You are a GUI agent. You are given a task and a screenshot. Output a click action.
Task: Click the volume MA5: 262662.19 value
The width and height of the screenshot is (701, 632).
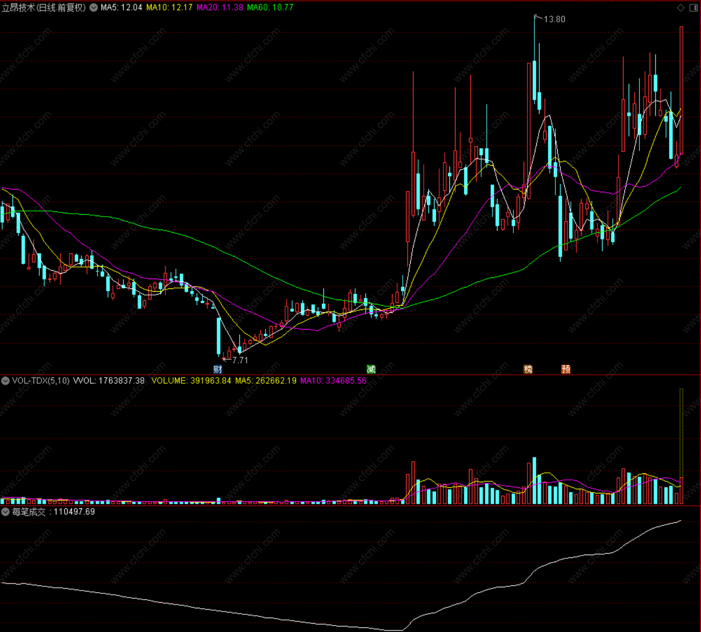click(x=266, y=381)
